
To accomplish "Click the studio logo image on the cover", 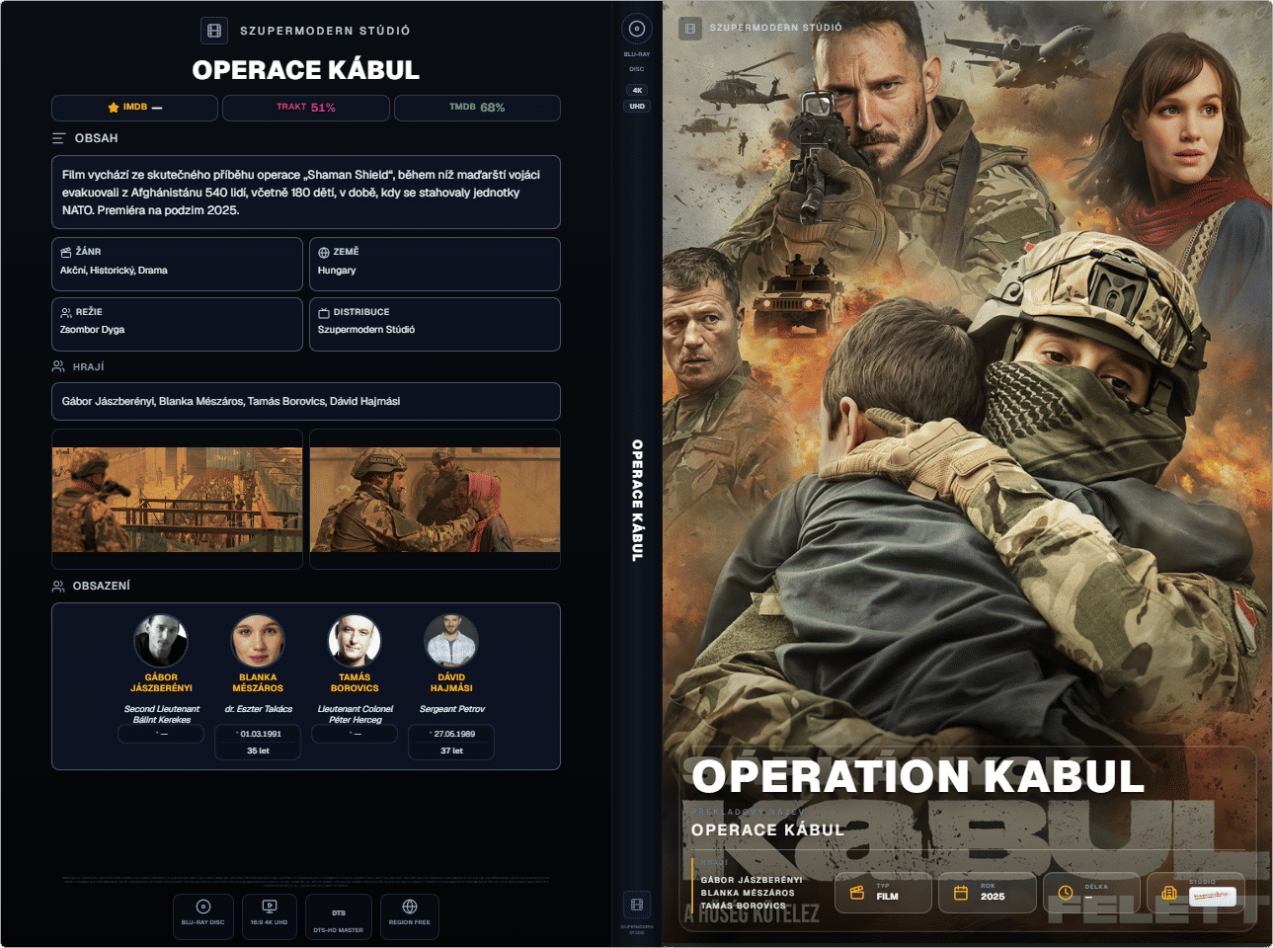I will [1213, 897].
